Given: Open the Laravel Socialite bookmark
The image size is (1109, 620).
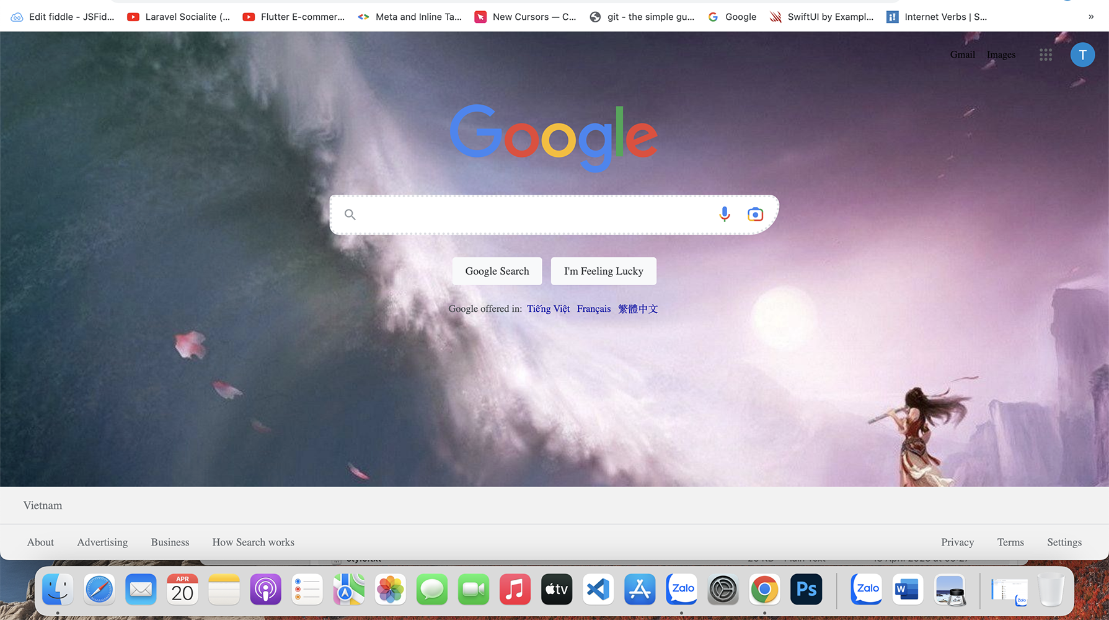Looking at the screenshot, I should tap(179, 17).
